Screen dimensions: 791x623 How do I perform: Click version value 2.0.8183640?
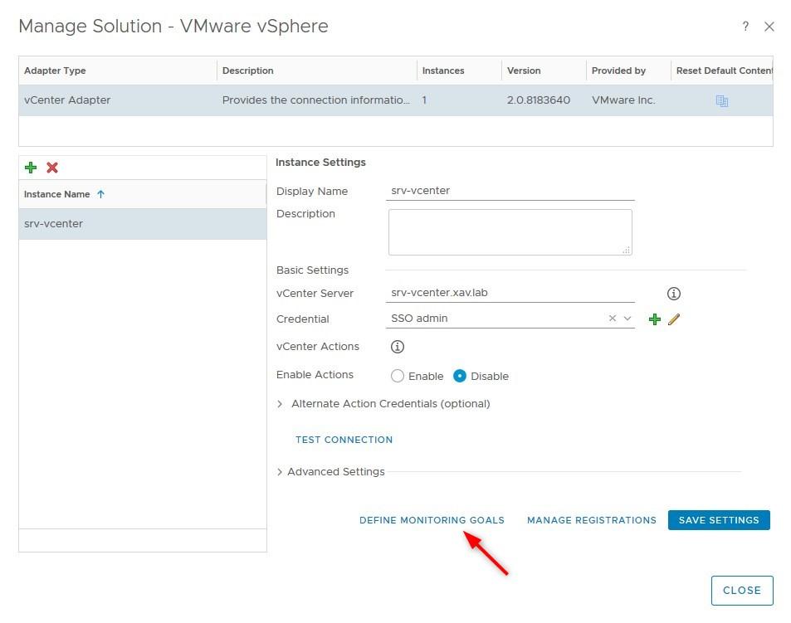coord(539,100)
